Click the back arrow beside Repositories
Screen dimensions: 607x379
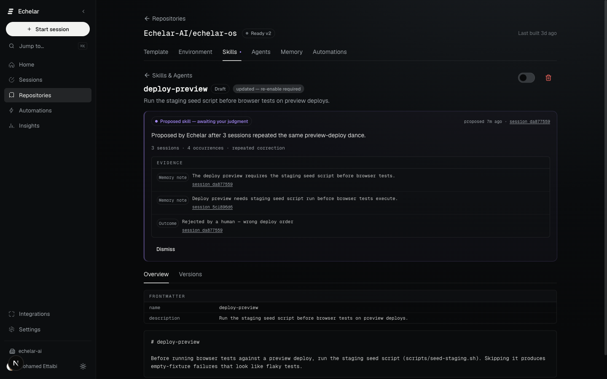click(147, 19)
